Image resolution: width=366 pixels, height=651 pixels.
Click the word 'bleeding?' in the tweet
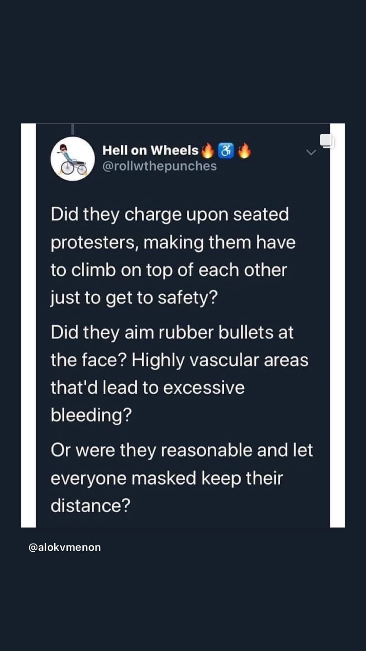pos(91,415)
